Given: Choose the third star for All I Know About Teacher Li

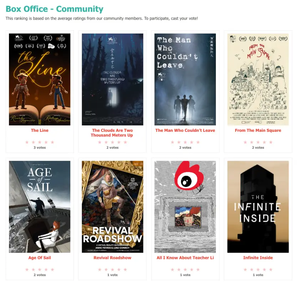Looking at the screenshot, I should 185,270.
